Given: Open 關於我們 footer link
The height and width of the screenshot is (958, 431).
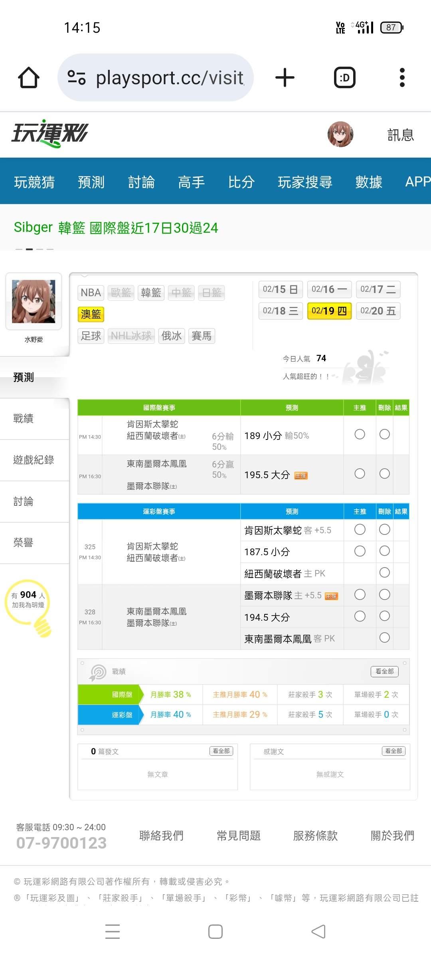Looking at the screenshot, I should tap(392, 835).
